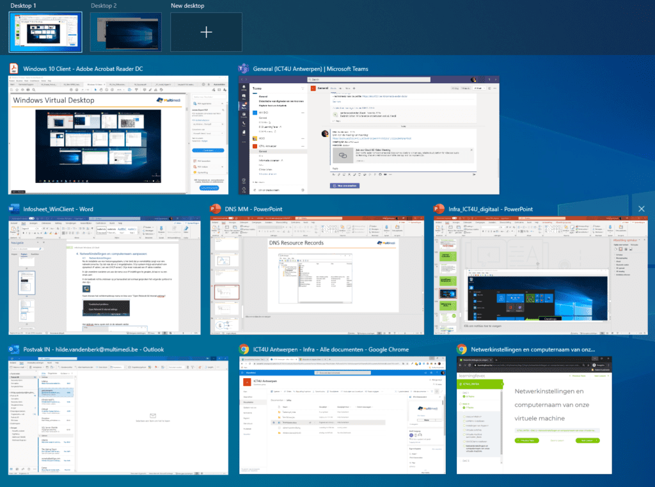This screenshot has height=487, width=655.
Task: Open the Infra_ICT4U_digitaal PowerPoint window preview
Action: pos(541,275)
